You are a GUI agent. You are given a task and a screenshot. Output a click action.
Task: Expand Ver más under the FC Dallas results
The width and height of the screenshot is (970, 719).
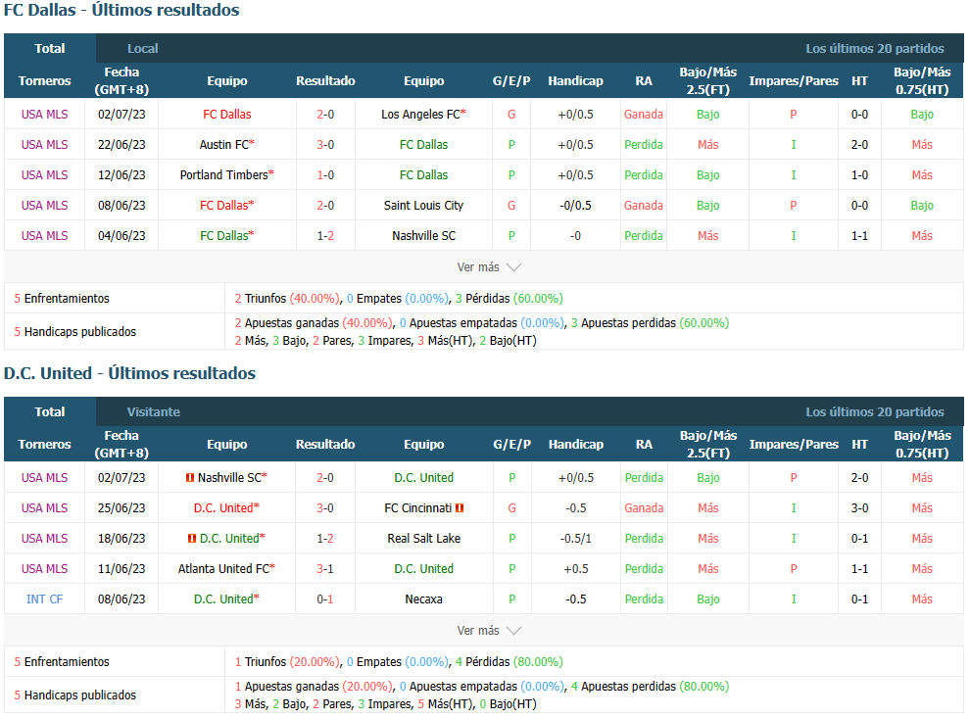(x=489, y=267)
